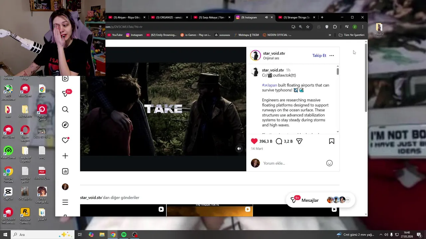This screenshot has height=239, width=426.
Task: Open the Chrome profile avatar Z
Action: pyautogui.click(x=355, y=27)
